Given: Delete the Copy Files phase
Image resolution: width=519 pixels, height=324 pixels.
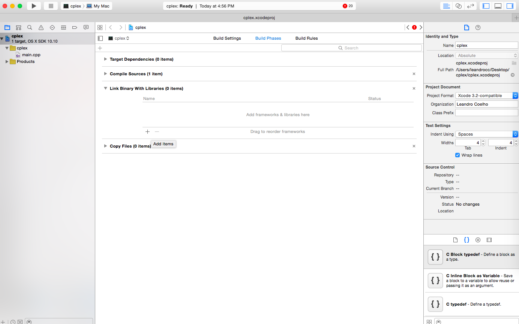Looking at the screenshot, I should [414, 146].
